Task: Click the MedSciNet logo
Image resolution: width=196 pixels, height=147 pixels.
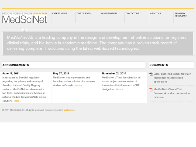Action: click(x=25, y=18)
